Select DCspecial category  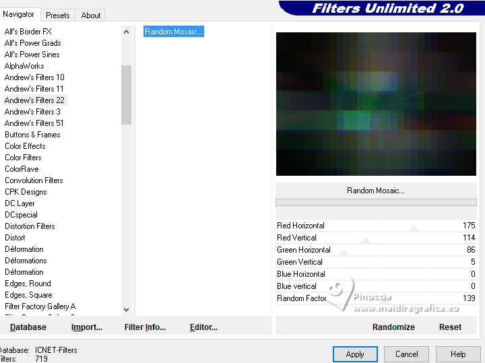[21, 215]
